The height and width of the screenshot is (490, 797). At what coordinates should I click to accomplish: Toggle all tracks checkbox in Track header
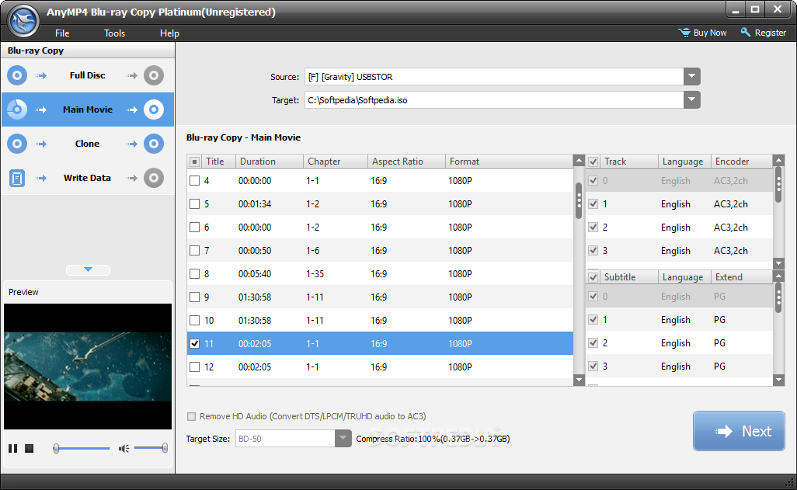[x=593, y=162]
